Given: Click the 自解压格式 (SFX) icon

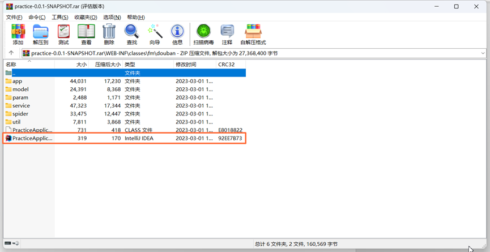Looking at the screenshot, I should click(x=253, y=34).
